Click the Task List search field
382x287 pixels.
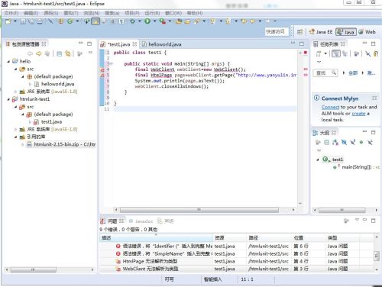click(325, 73)
